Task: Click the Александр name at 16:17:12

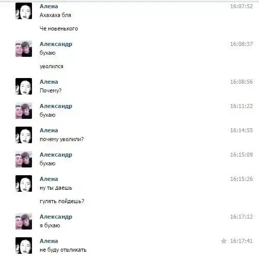Action: 56,217
